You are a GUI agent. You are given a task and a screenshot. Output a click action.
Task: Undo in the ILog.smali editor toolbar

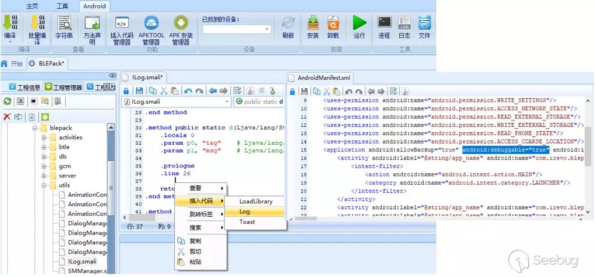(x=188, y=91)
